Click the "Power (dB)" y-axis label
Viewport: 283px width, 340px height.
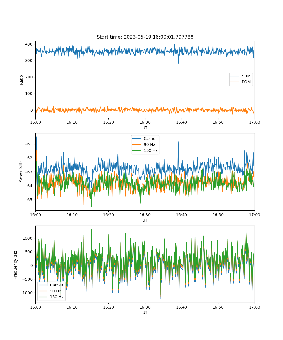pyautogui.click(x=21, y=172)
